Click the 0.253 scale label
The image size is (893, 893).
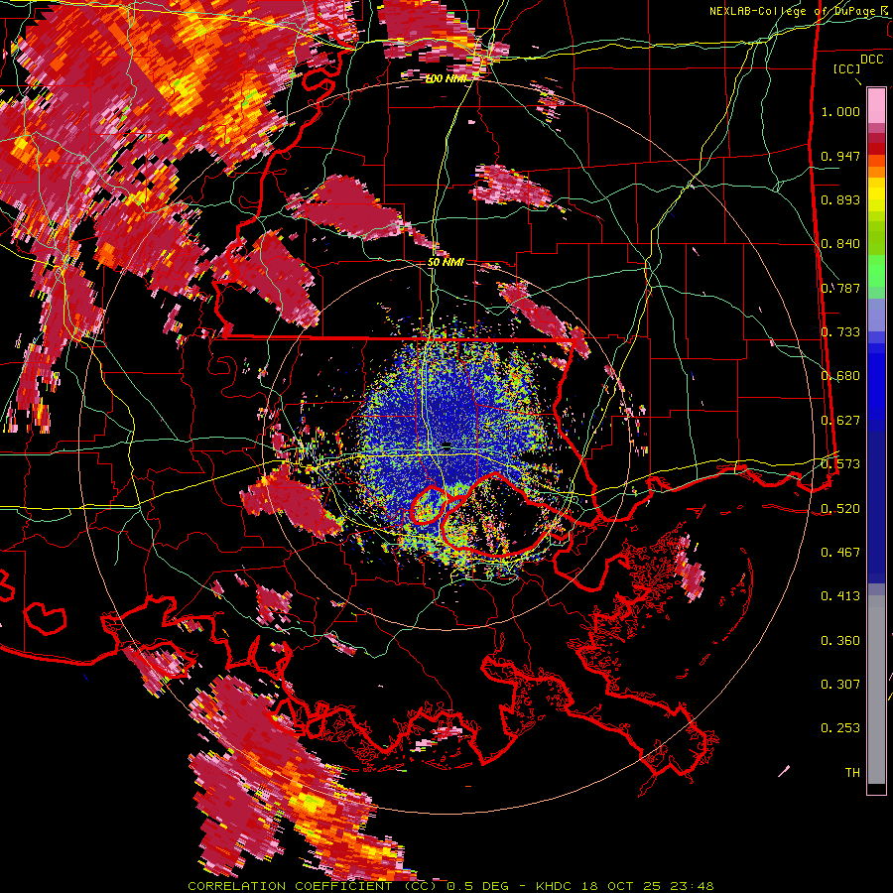[840, 728]
